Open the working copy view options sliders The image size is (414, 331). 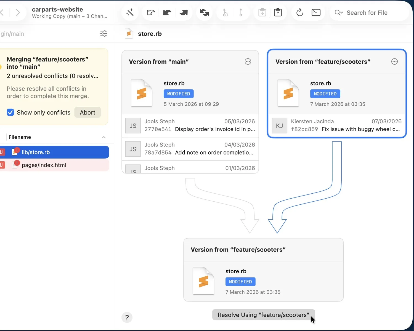(x=104, y=34)
